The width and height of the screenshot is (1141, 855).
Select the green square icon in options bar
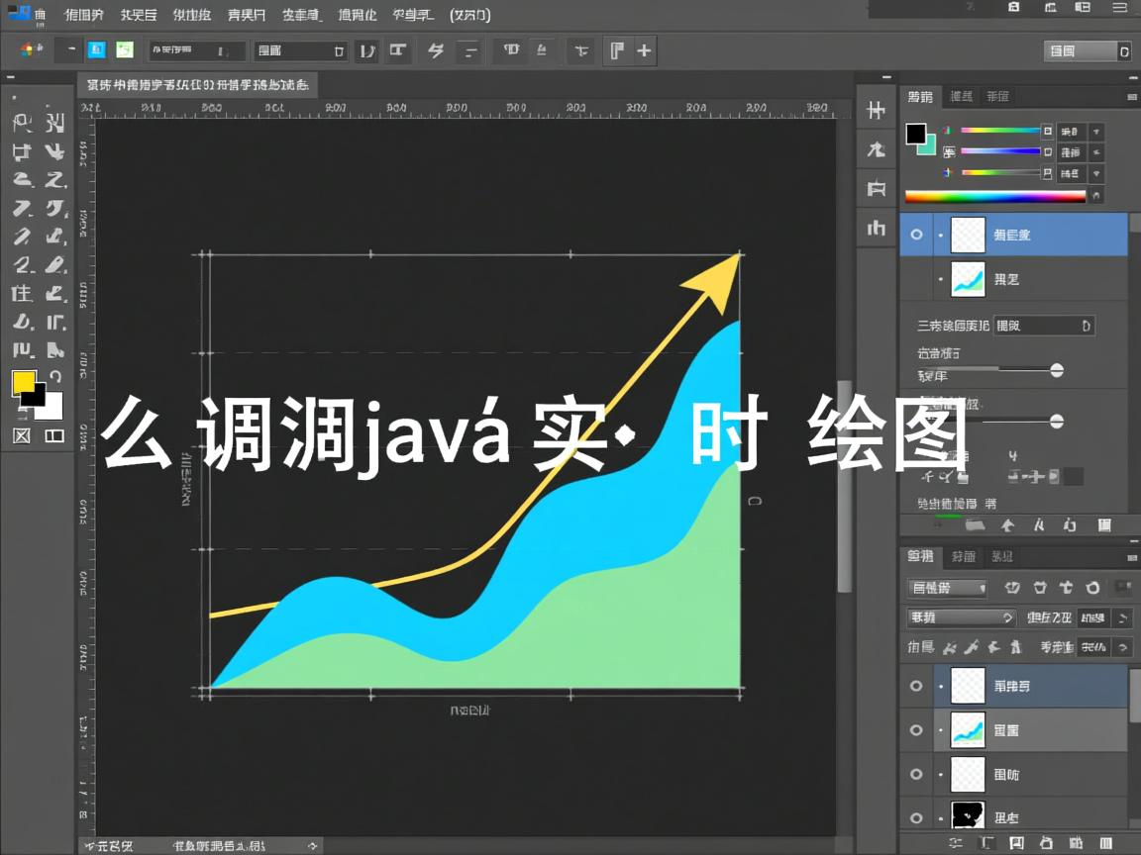[x=125, y=50]
